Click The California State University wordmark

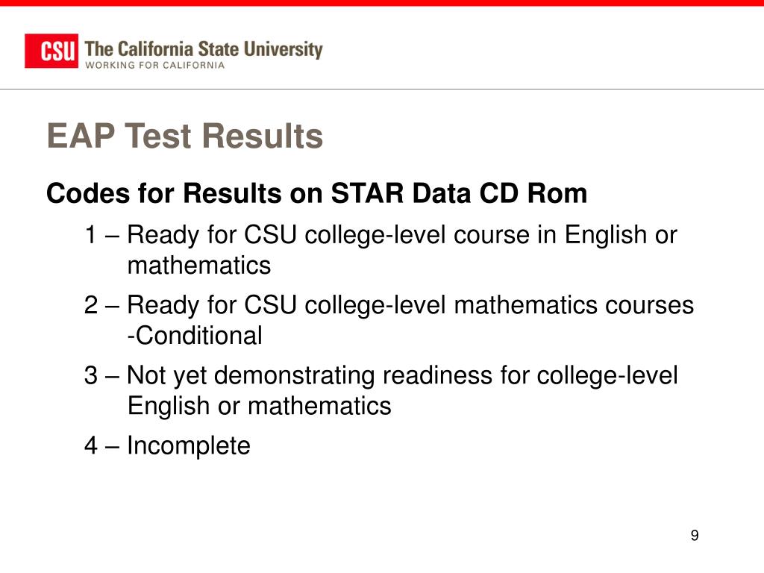[204, 48]
